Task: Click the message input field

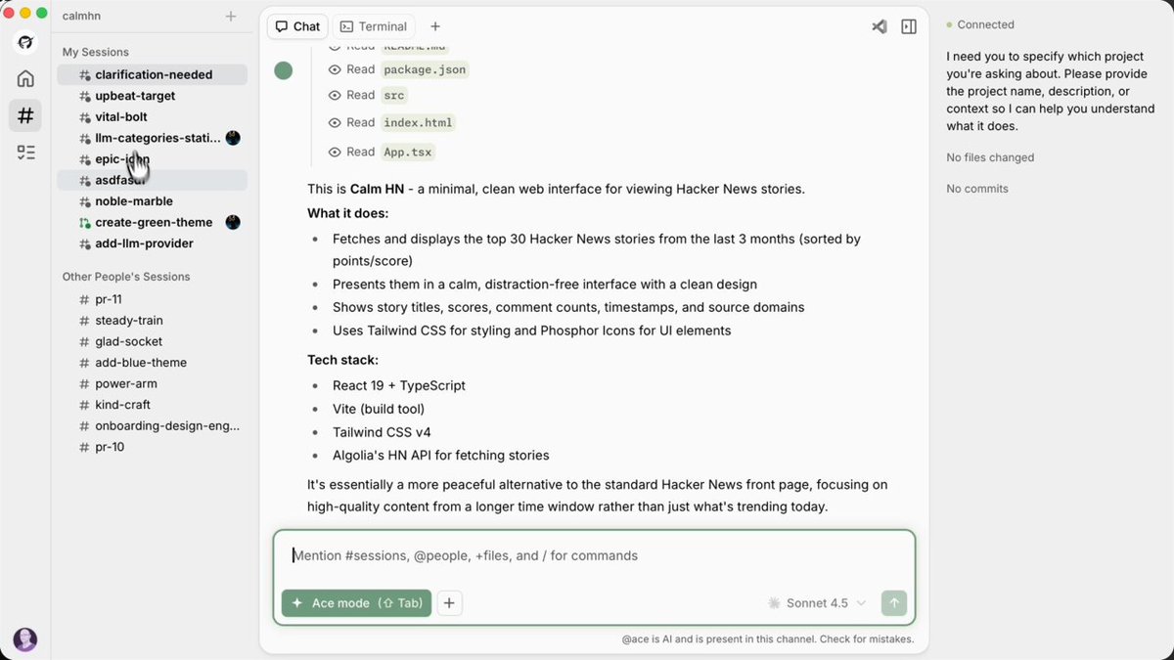Action: coord(594,555)
